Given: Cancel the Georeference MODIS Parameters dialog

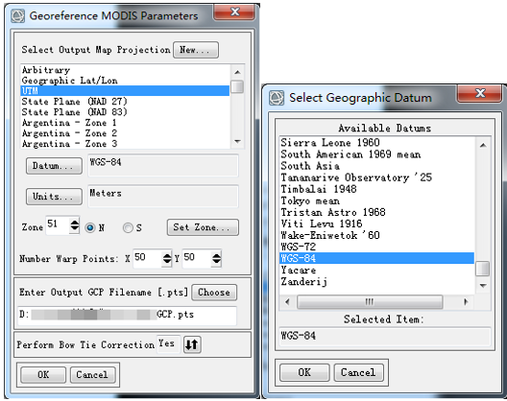Looking at the screenshot, I should (92, 375).
